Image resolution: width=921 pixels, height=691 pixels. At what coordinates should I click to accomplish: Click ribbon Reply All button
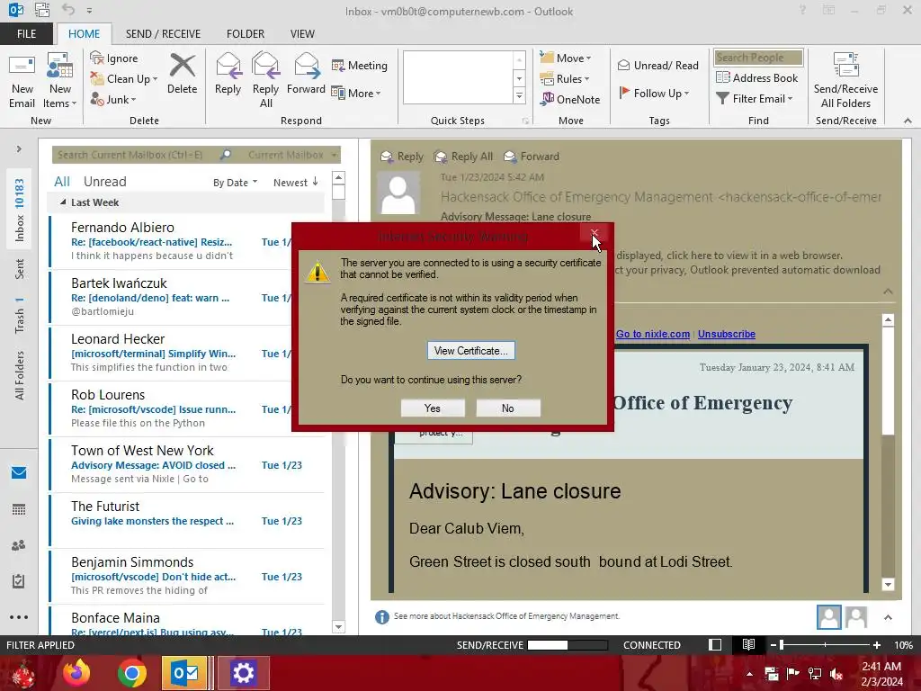[265, 81]
